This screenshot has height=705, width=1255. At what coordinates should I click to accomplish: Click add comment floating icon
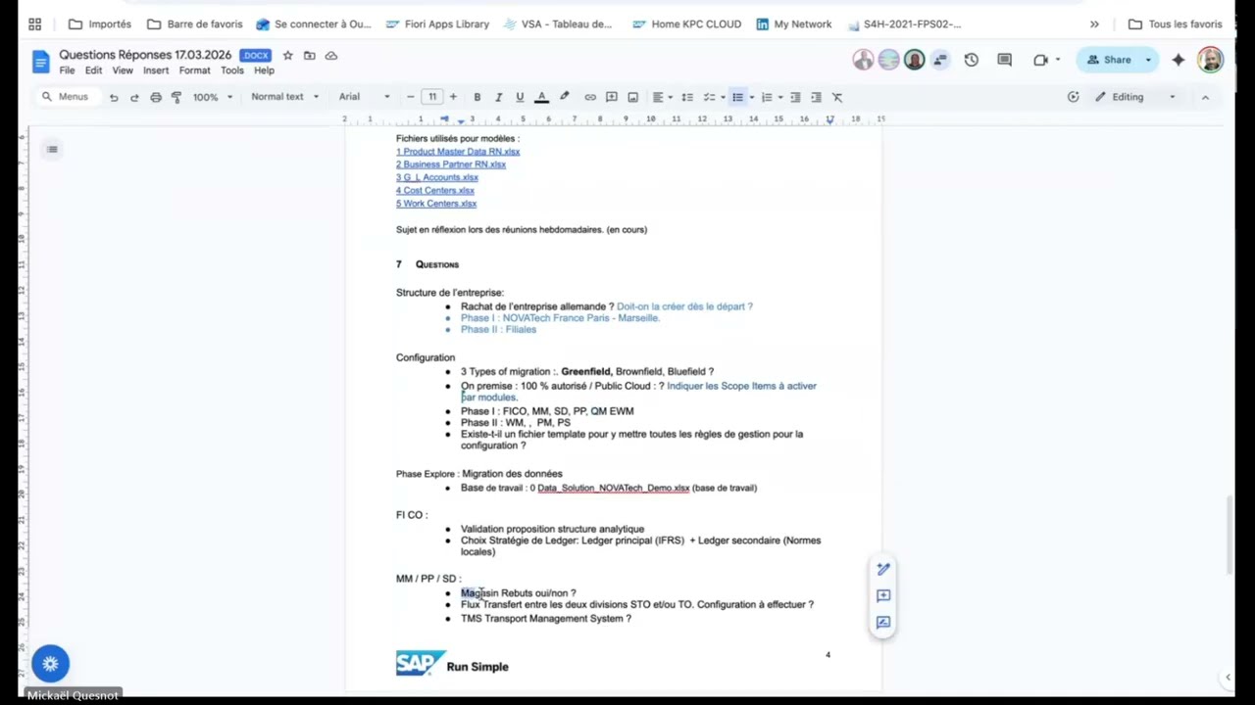coord(883,595)
